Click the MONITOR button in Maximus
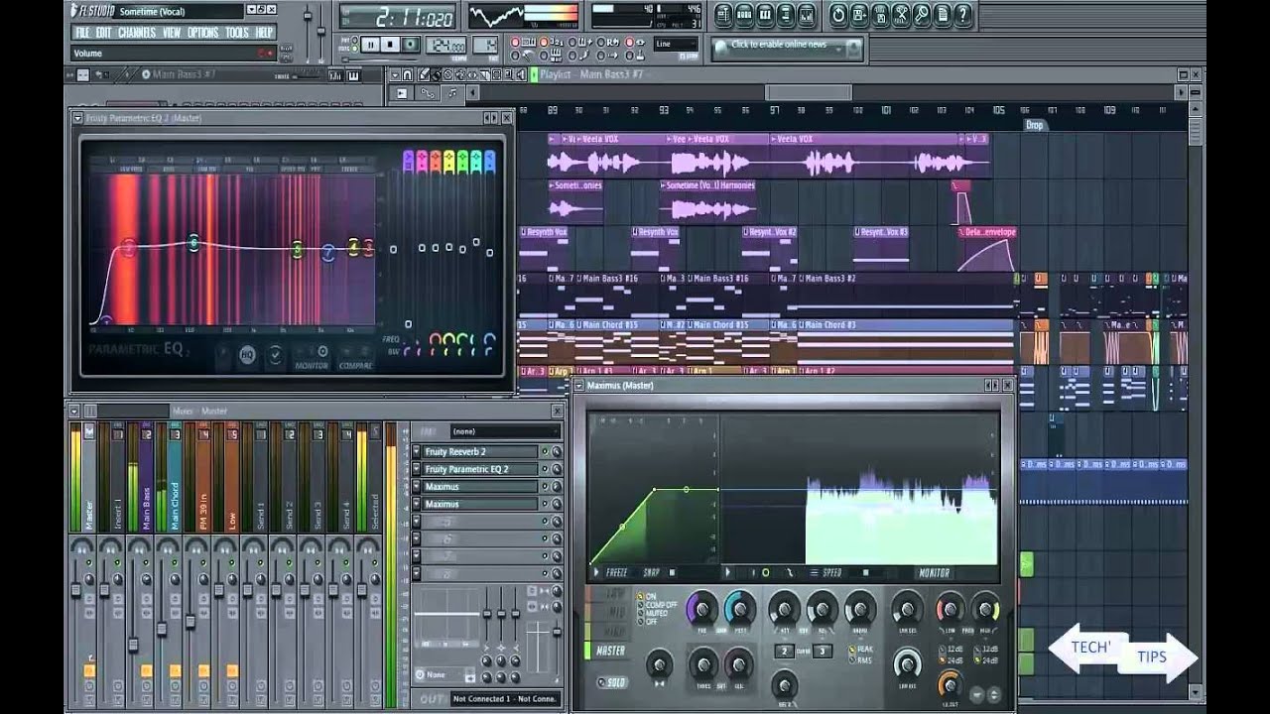 934,572
